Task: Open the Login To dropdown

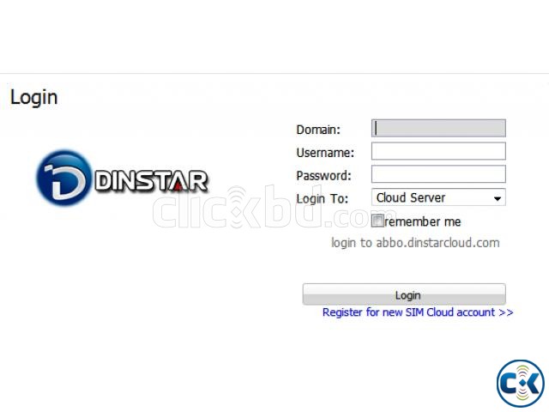Action: pyautogui.click(x=438, y=197)
